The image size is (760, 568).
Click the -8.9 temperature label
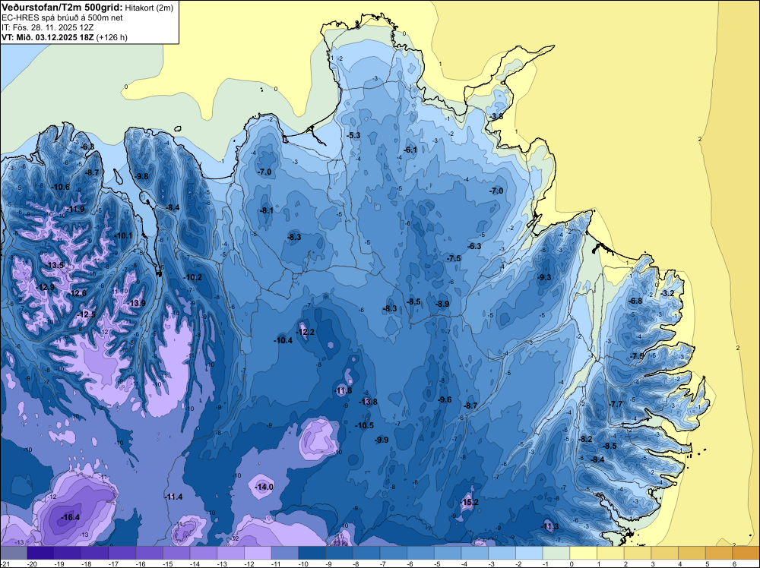[x=442, y=304]
